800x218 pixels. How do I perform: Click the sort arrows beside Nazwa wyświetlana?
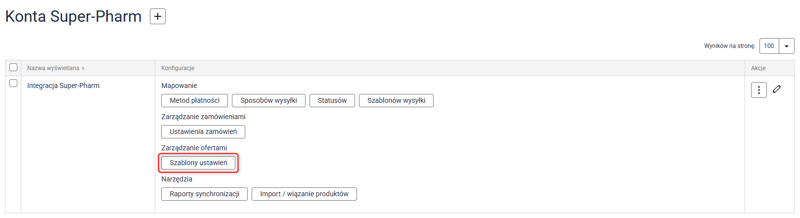coord(83,68)
